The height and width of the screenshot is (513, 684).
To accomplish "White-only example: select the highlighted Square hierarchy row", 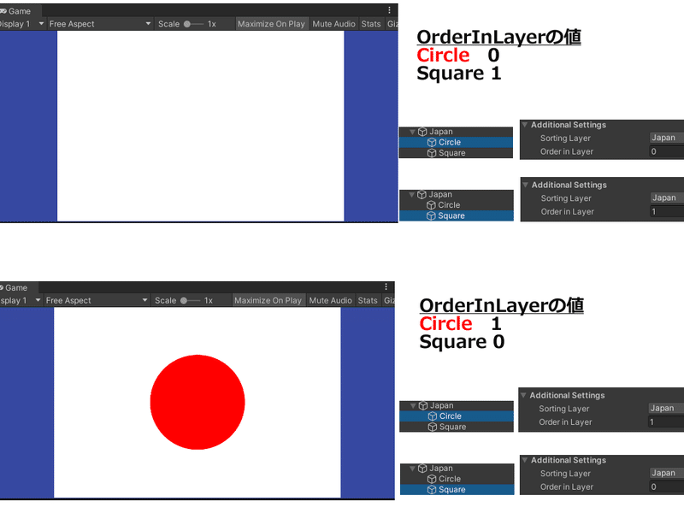I will (457, 216).
